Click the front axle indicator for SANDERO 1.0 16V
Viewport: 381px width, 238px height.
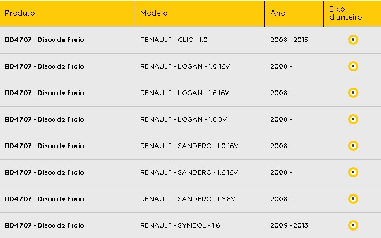353,146
